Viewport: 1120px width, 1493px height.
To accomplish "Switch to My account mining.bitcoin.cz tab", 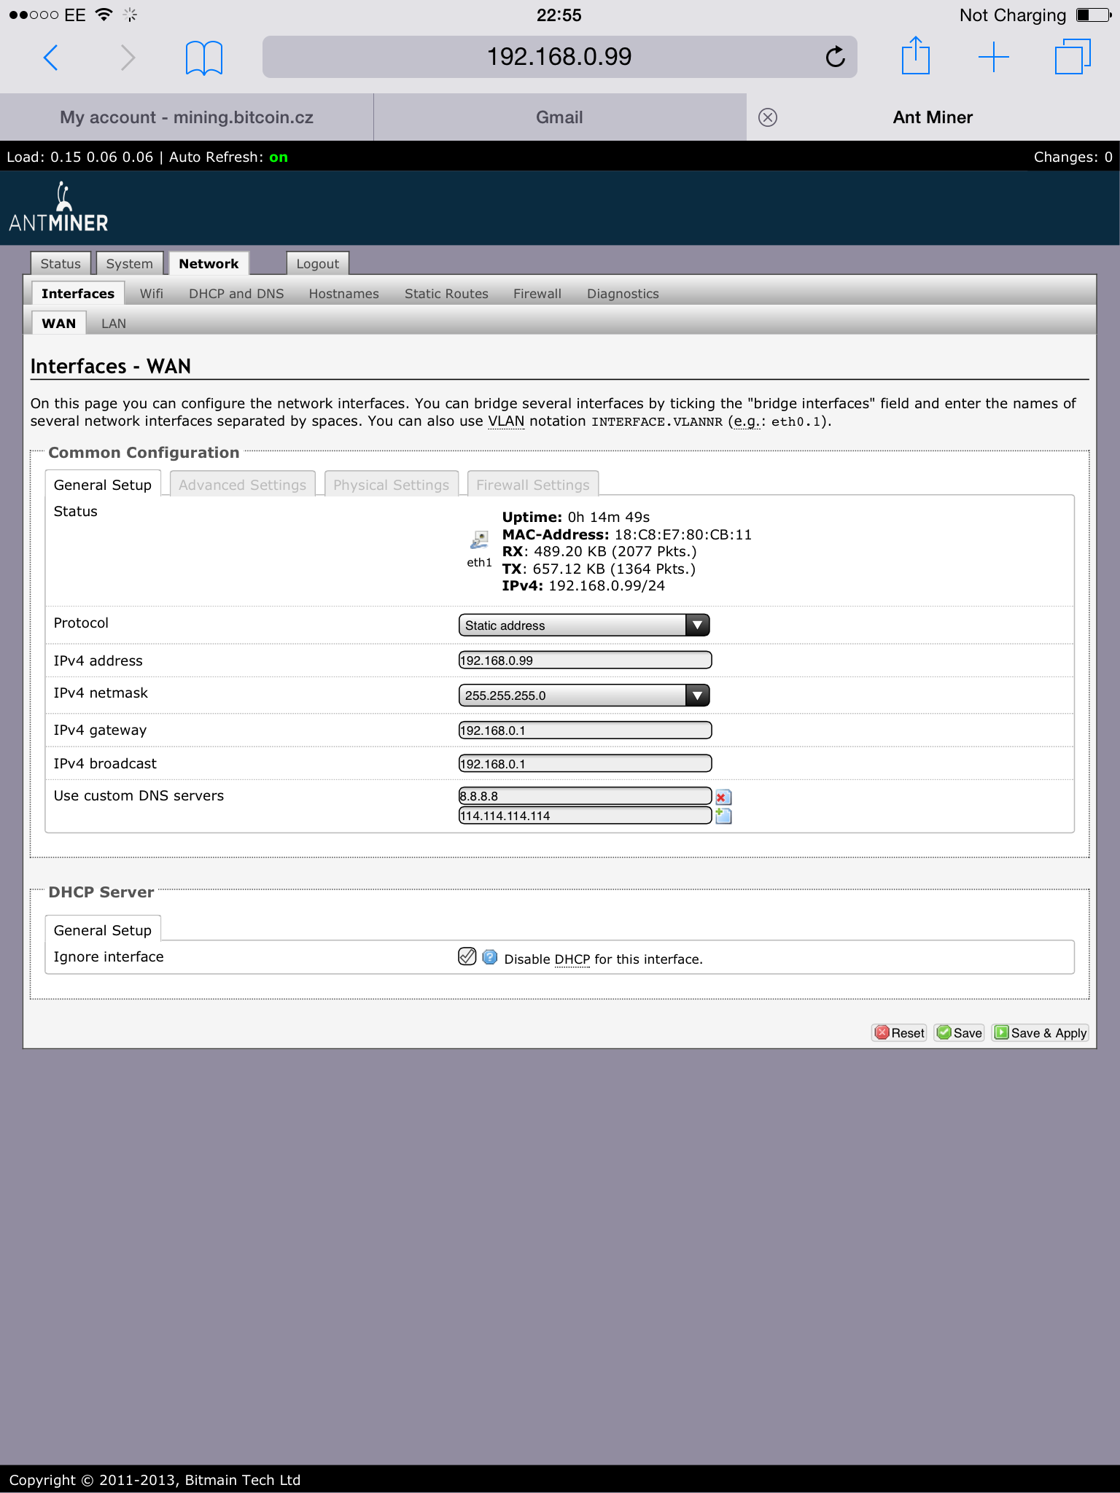I will coord(187,117).
